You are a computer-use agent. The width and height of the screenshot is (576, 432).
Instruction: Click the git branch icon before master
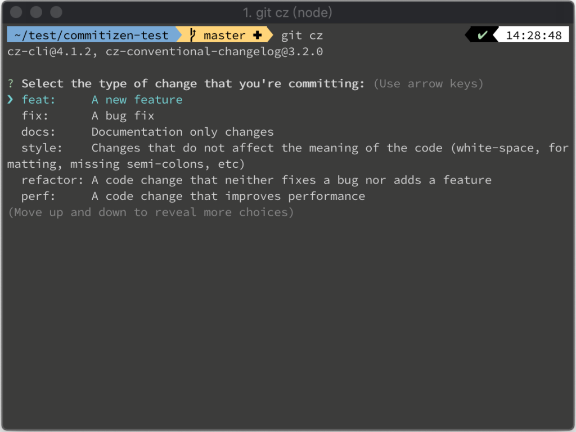pos(192,35)
